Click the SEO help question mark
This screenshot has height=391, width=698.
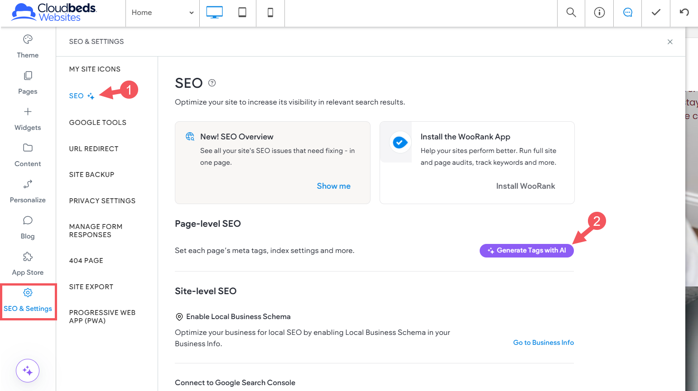pos(212,83)
